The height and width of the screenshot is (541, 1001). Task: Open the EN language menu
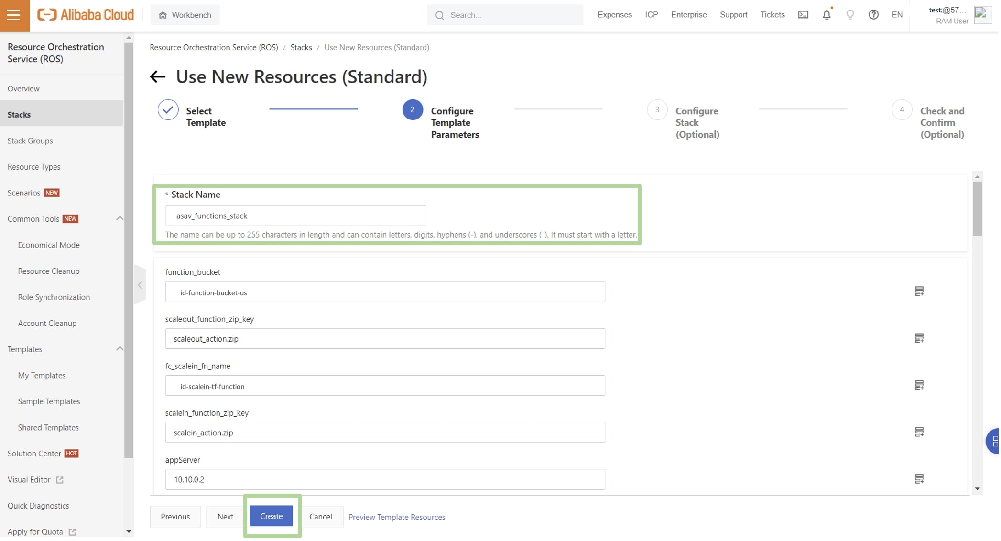897,15
